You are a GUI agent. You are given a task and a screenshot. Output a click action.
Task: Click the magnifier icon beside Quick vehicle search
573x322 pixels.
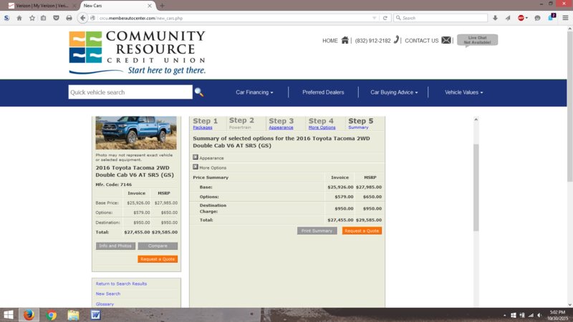[199, 92]
